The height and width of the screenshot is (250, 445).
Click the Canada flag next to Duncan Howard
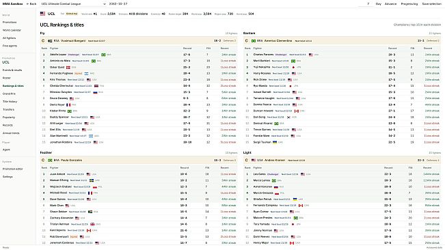[297, 111]
